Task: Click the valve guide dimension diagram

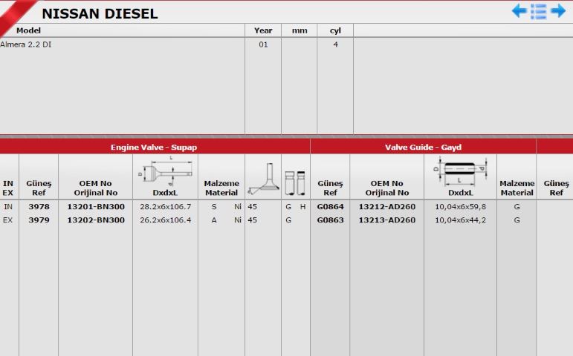Action: pos(461,171)
